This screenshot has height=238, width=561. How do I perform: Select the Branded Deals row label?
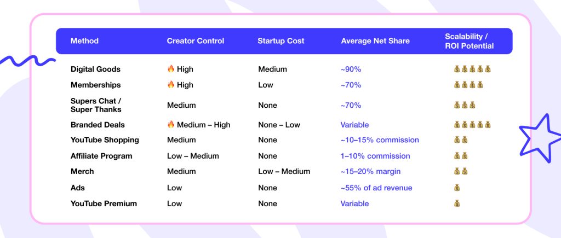tap(97, 125)
